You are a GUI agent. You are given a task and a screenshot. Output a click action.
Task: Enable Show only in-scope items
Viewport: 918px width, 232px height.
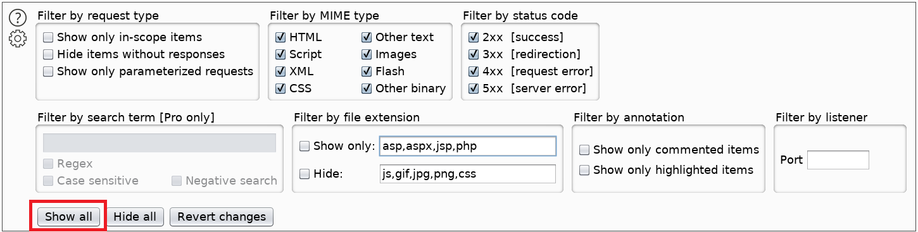tap(48, 37)
